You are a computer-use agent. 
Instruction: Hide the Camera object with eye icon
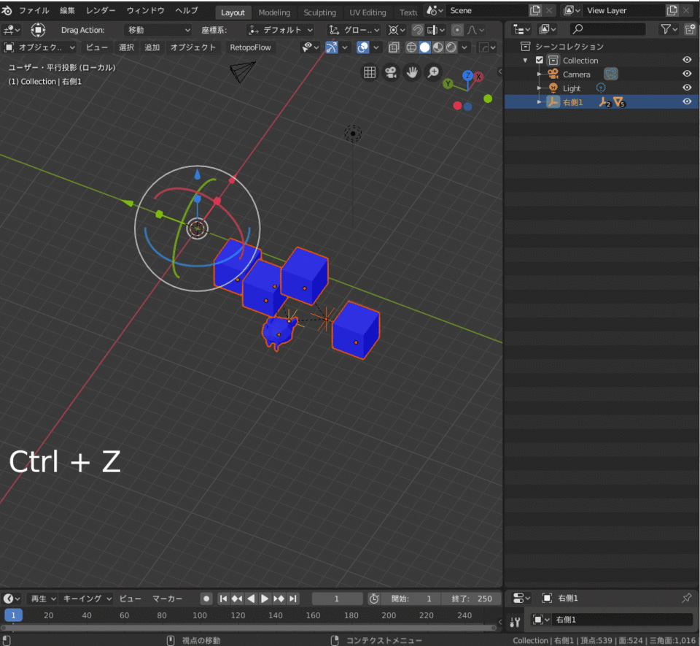(686, 74)
